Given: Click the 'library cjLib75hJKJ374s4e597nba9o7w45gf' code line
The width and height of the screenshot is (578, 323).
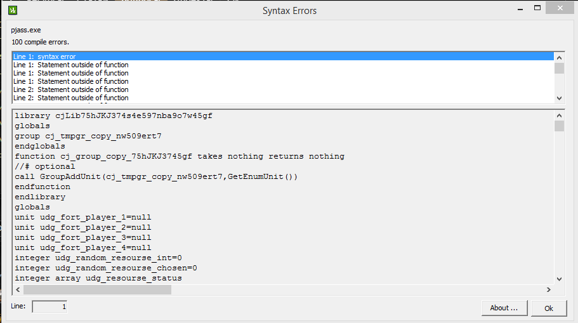Looking at the screenshot, I should pyautogui.click(x=113, y=115).
